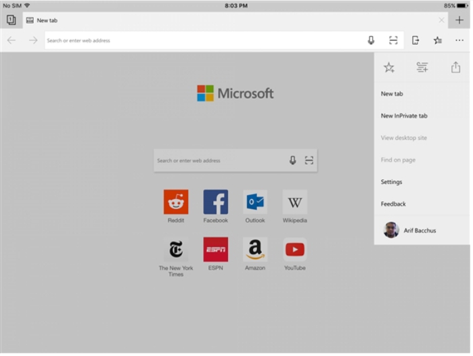473x356 pixels.
Task: Go back to previous page
Action: point(11,40)
